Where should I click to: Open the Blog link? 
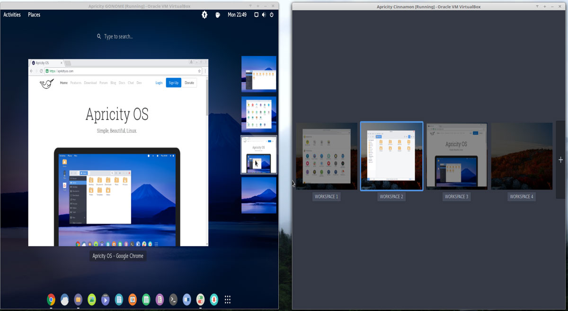(x=113, y=83)
